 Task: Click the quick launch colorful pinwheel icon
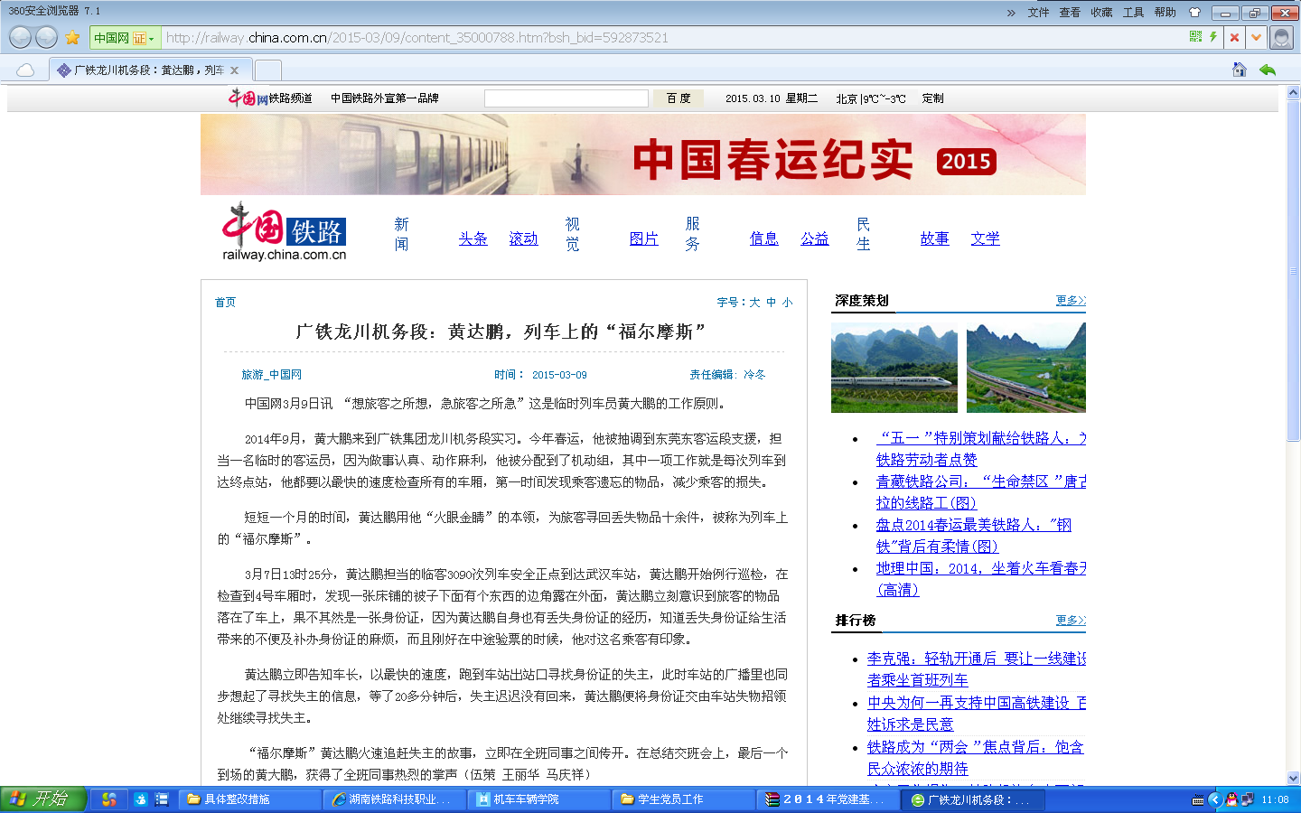pyautogui.click(x=109, y=799)
